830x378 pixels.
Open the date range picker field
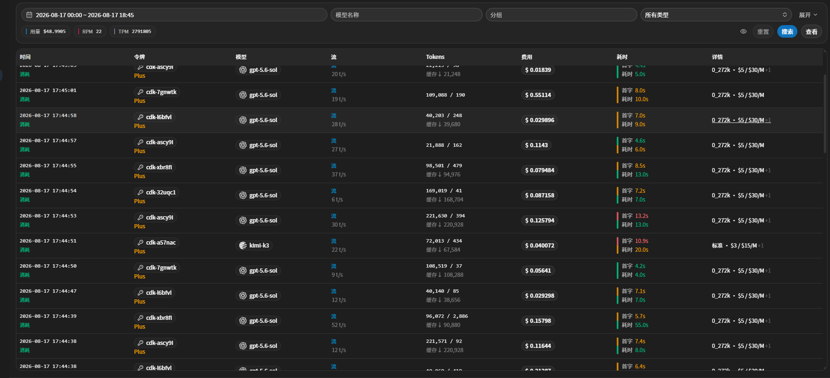[x=174, y=15]
